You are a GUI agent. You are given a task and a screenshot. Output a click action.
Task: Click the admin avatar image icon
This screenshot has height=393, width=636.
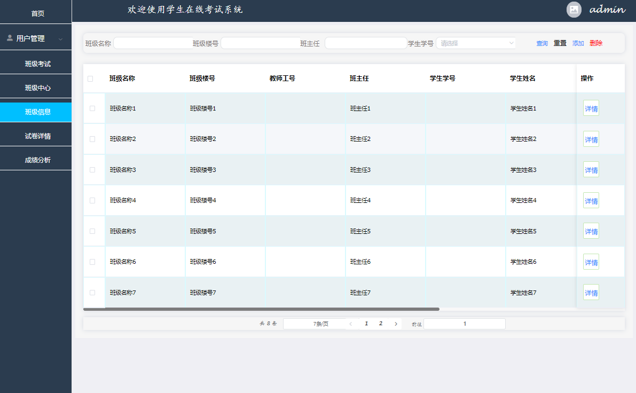(x=574, y=10)
